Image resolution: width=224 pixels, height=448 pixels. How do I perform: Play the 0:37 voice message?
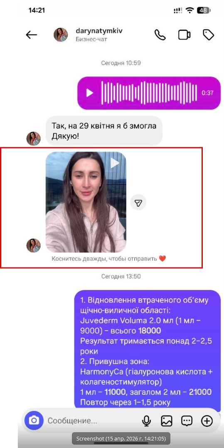point(90,93)
